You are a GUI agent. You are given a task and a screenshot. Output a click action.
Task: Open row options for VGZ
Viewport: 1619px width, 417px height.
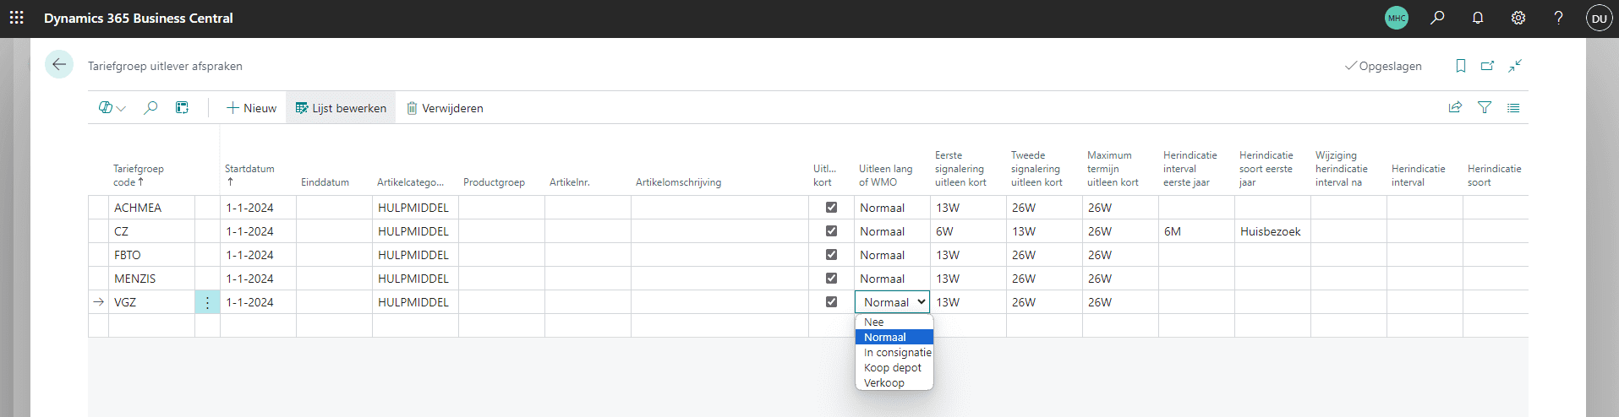[207, 302]
